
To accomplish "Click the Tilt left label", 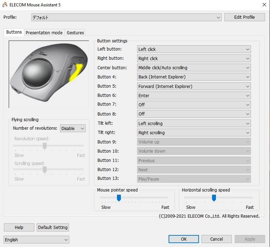I will [x=105, y=123].
